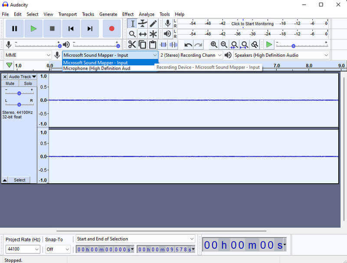Open the MME audio host dropdown
The height and width of the screenshot is (263, 347).
(28, 55)
